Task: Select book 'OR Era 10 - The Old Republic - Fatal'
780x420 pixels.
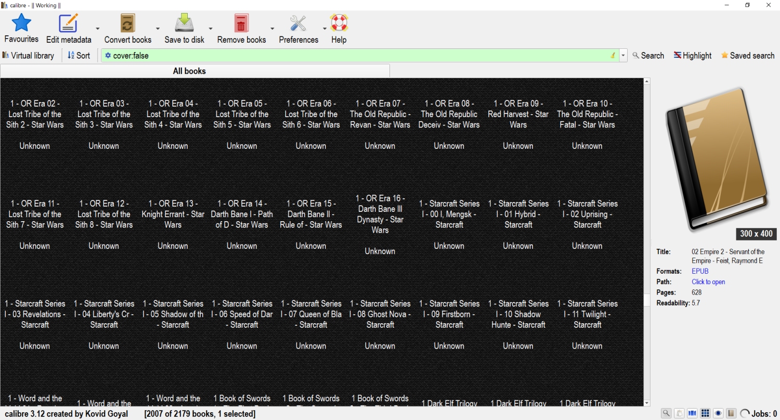Action: tap(587, 124)
